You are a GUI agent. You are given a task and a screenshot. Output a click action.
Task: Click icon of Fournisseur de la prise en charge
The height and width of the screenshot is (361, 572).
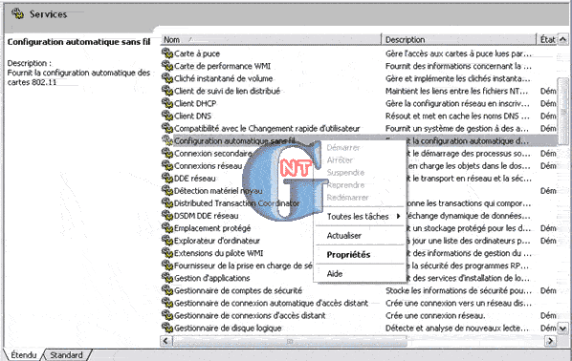tap(167, 265)
